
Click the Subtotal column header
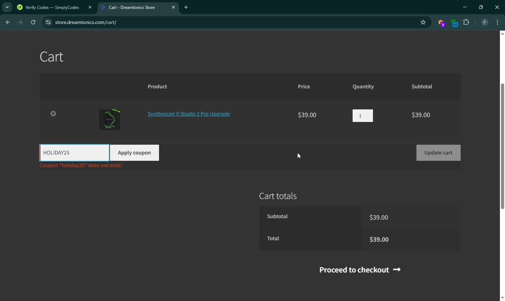[x=422, y=87]
